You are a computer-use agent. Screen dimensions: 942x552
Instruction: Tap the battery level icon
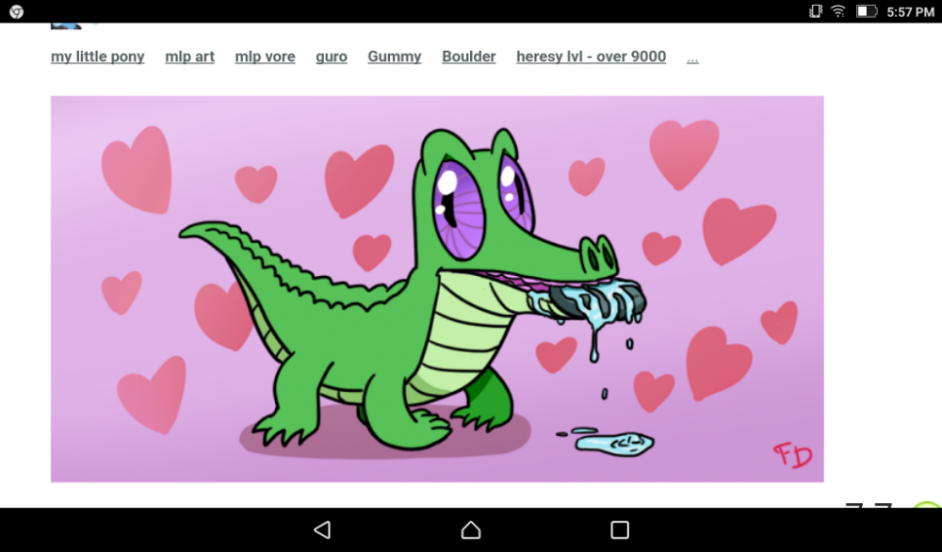[x=866, y=11]
